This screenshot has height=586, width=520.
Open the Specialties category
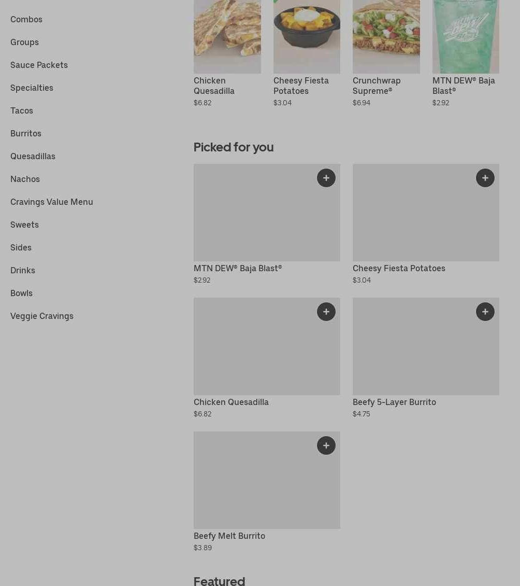coord(32,88)
